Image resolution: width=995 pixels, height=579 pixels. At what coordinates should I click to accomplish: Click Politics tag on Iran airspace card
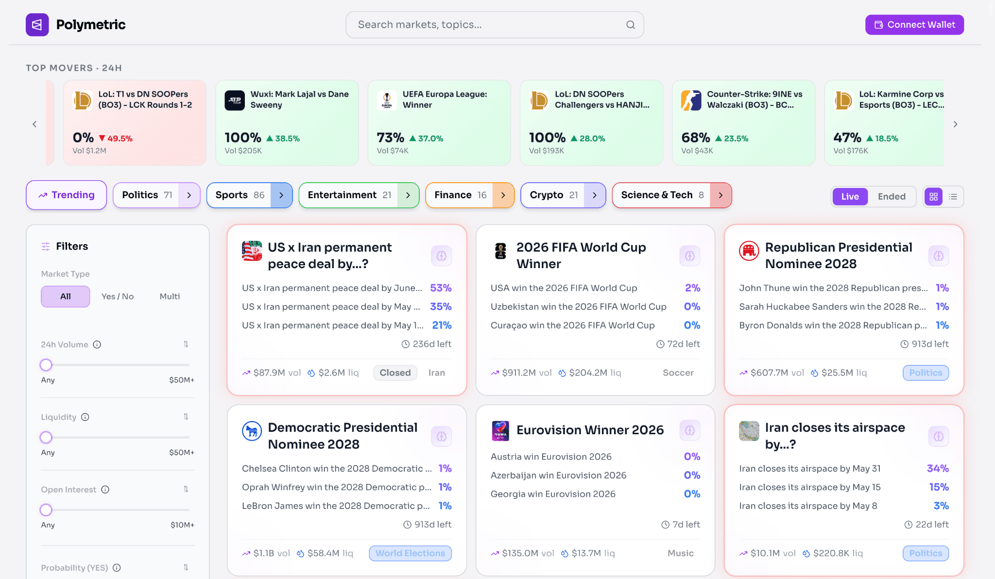926,553
